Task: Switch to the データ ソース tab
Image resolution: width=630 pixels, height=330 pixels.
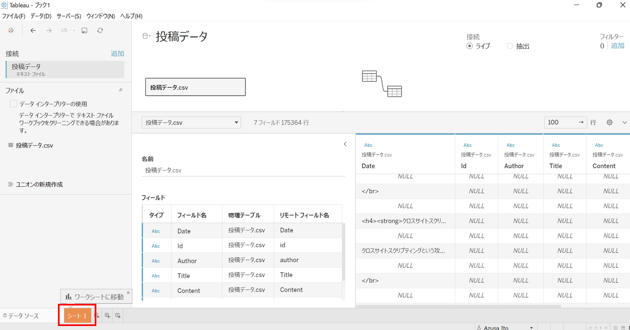Action: [x=21, y=316]
